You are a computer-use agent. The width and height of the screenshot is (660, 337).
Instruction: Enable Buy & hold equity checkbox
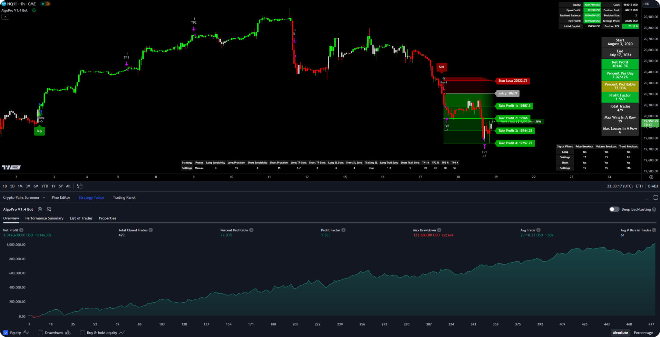[x=82, y=333]
